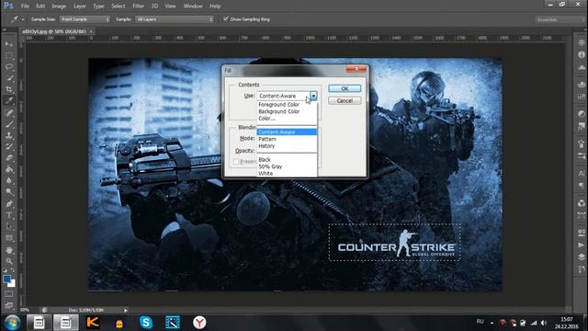Image resolution: width=588 pixels, height=331 pixels.
Task: Open the Actions panel icon
Action: point(582,245)
